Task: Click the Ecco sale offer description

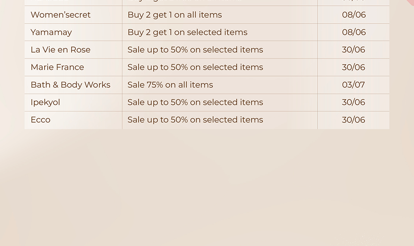Action: (x=195, y=120)
